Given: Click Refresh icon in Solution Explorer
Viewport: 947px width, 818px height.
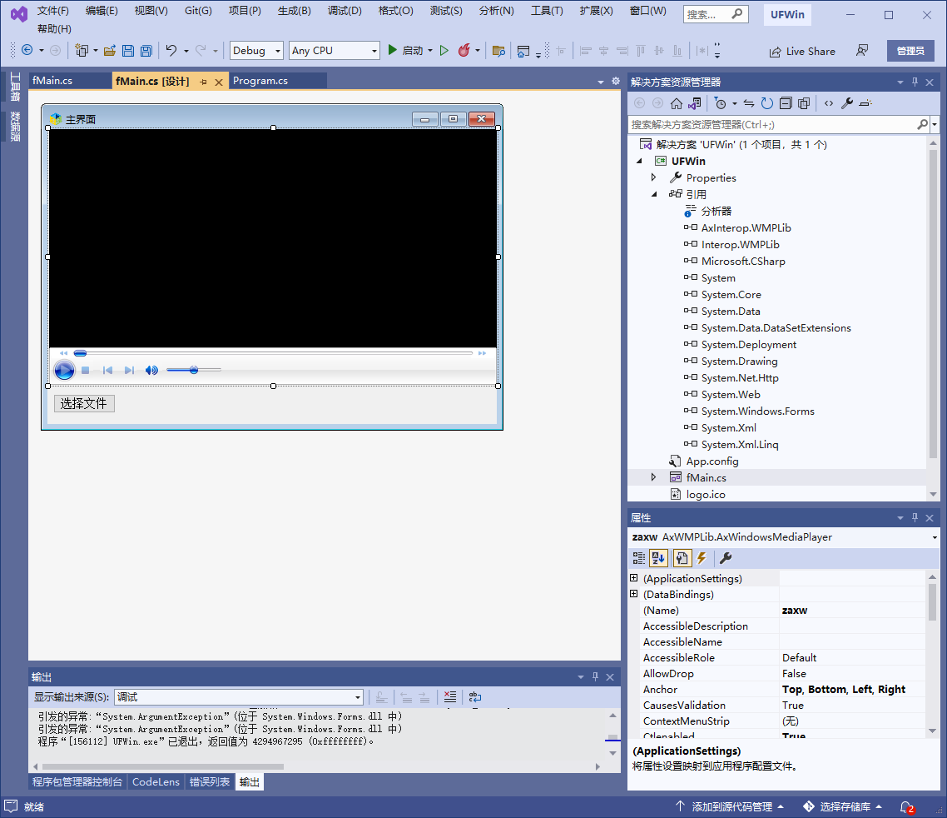Looking at the screenshot, I should [x=767, y=103].
